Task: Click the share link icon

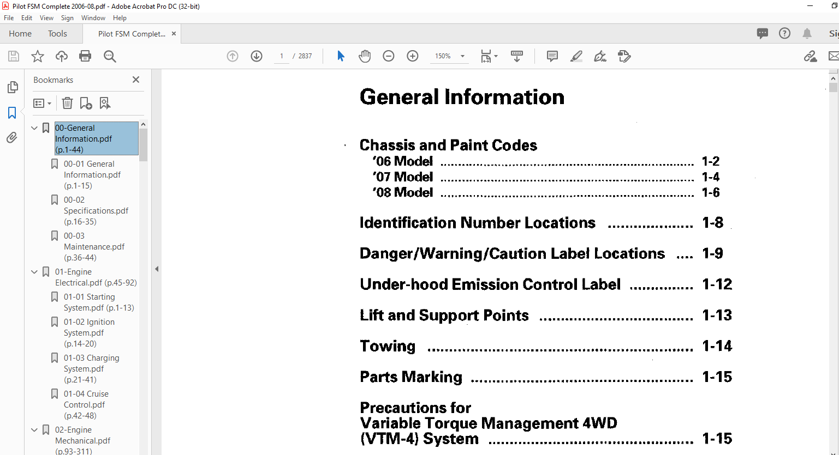Action: [x=810, y=56]
